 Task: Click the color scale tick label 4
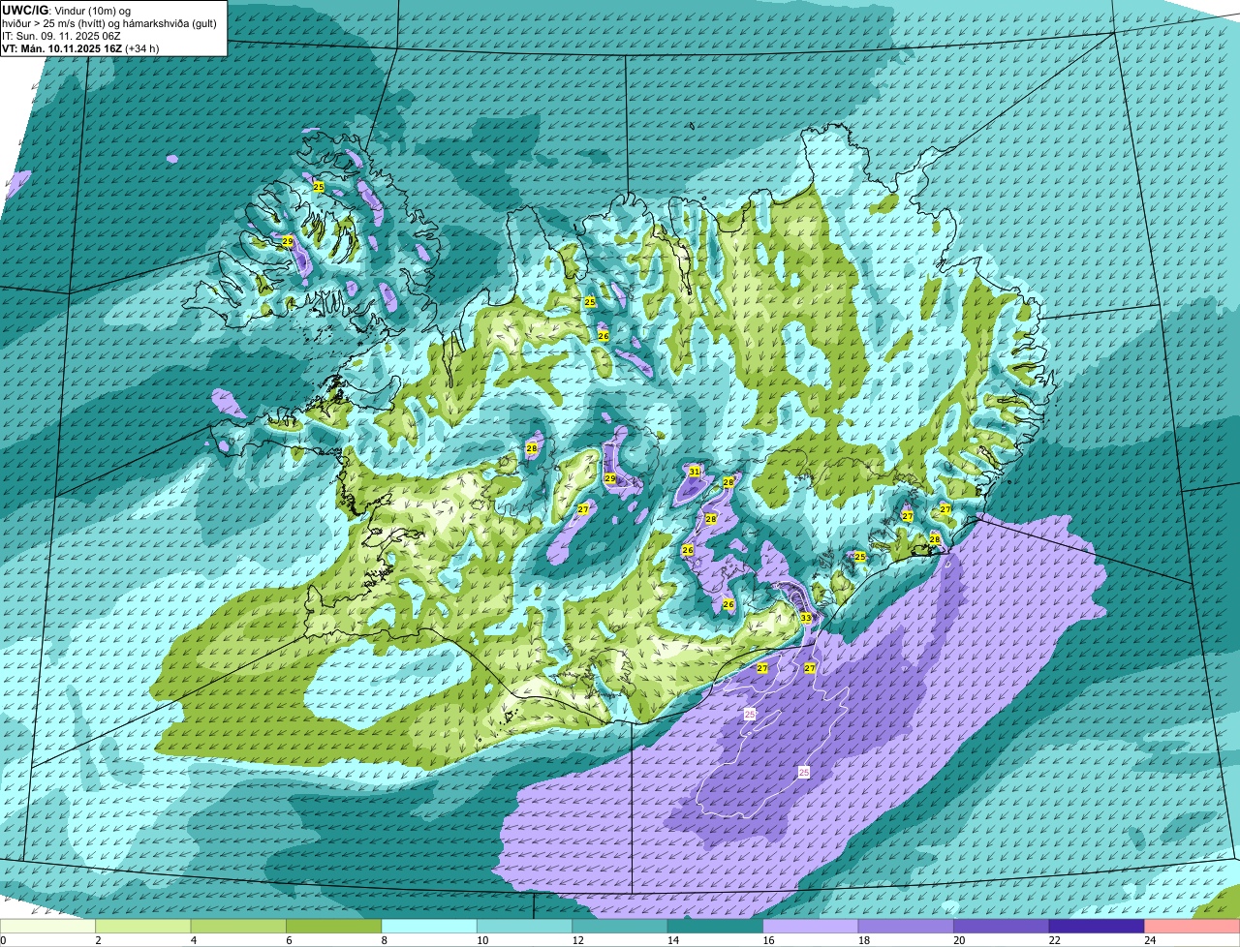(193, 940)
